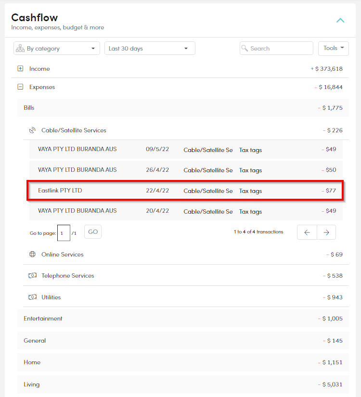This screenshot has width=361, height=397.
Task: Select VAYA PTY LTD transaction dated 26/4/22
Action: pos(186,170)
